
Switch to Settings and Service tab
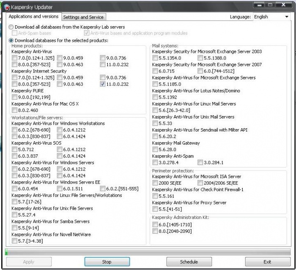click(x=83, y=17)
